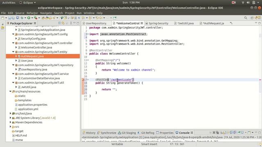The width and height of the screenshot is (262, 147).
Task: Open the New file dropdown arrow
Action: click(6, 18)
